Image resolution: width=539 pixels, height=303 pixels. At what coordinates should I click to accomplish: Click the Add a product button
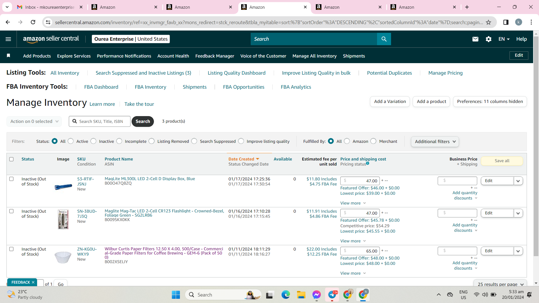pyautogui.click(x=431, y=102)
